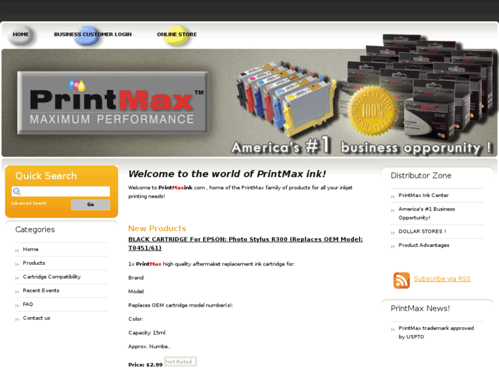Open the Contact us link
The width and height of the screenshot is (499, 374).
point(36,318)
